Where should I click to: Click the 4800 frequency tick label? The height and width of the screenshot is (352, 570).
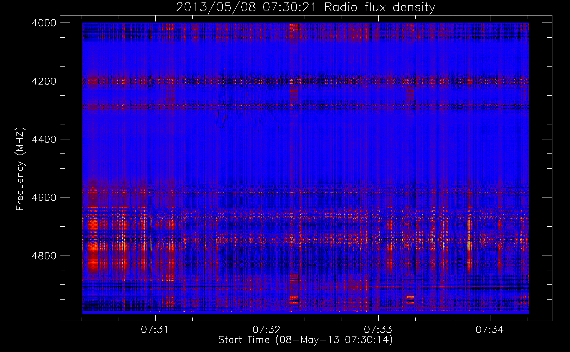[44, 256]
